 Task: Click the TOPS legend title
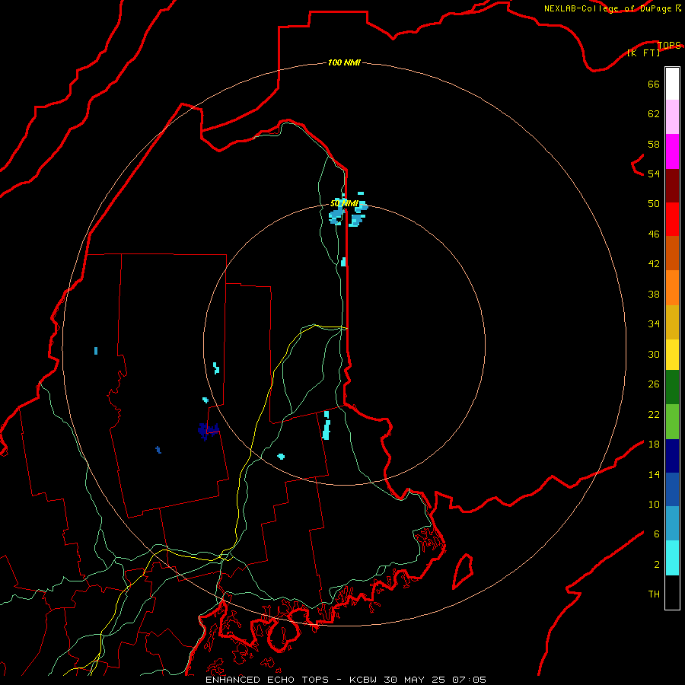coord(669,45)
